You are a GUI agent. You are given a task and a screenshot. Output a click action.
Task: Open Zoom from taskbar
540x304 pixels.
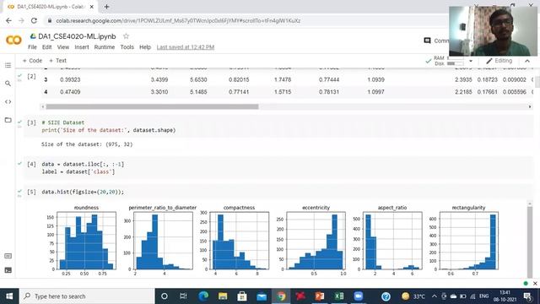click(x=358, y=296)
